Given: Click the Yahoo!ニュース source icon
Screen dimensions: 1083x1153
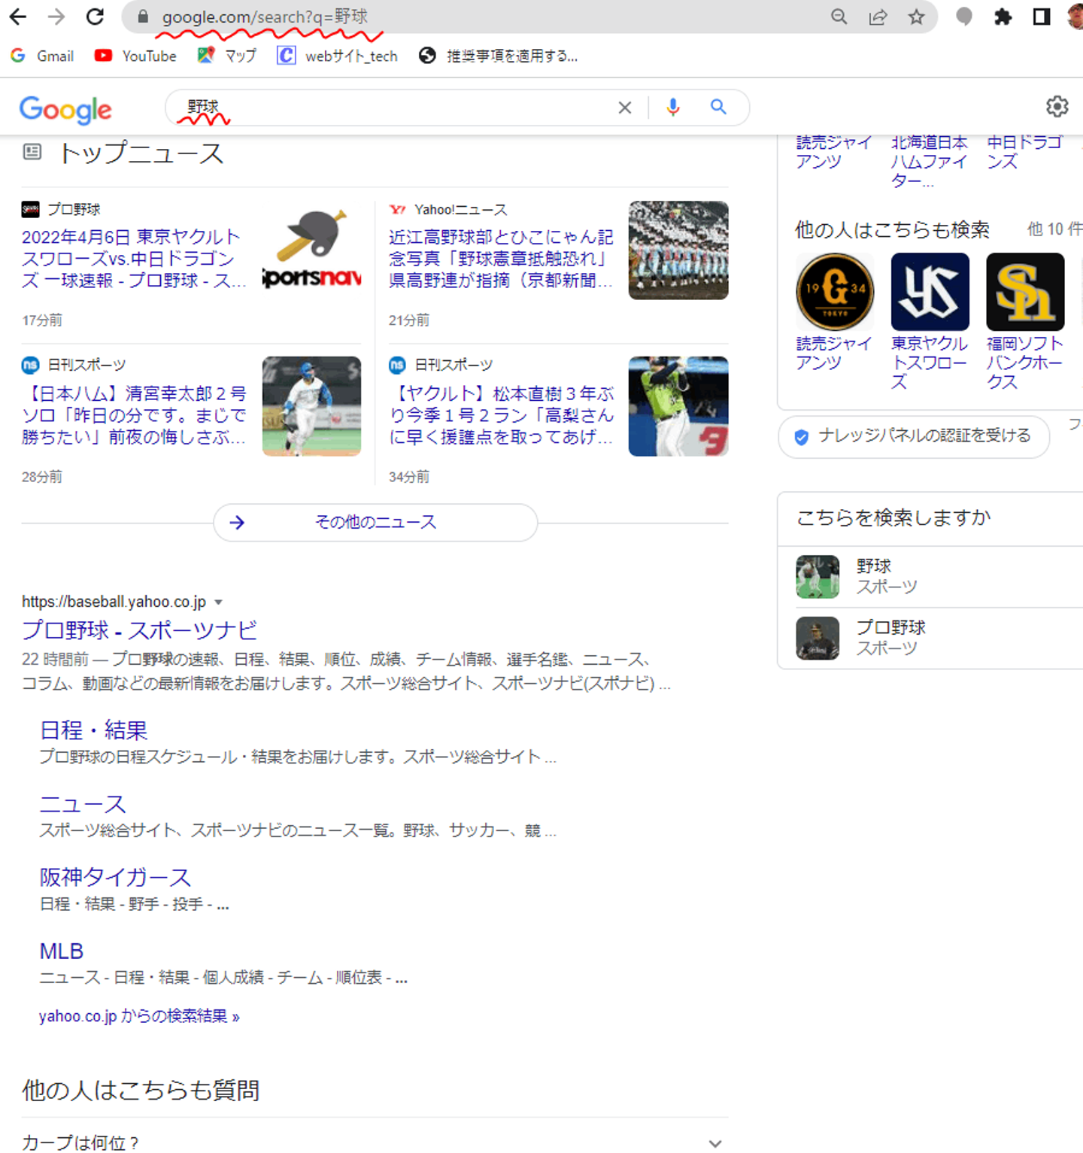Looking at the screenshot, I should click(x=397, y=209).
